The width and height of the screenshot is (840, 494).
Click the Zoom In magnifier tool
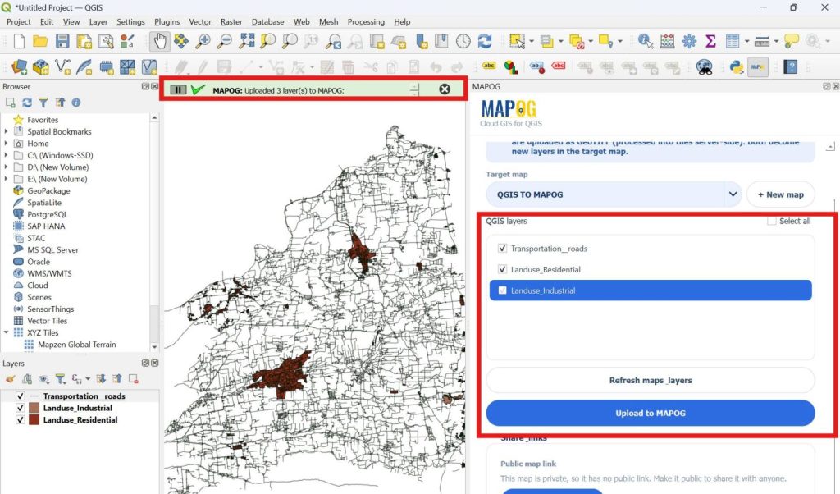(203, 41)
